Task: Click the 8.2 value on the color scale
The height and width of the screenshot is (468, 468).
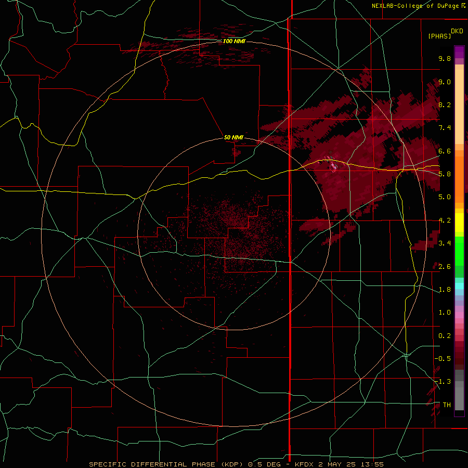Action: pos(445,105)
